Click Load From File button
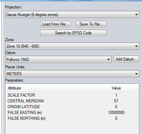The image size is (142, 134). [55, 24]
